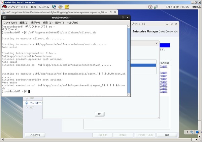Open the terminal ファイル(F) menu
The height and width of the screenshot is (142, 202).
pos(10,23)
